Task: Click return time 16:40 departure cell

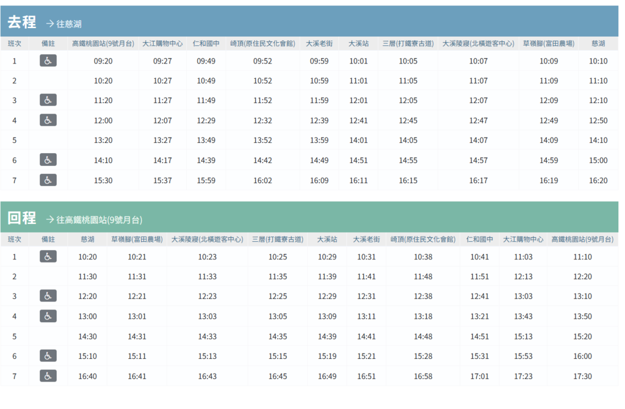Action: (88, 376)
